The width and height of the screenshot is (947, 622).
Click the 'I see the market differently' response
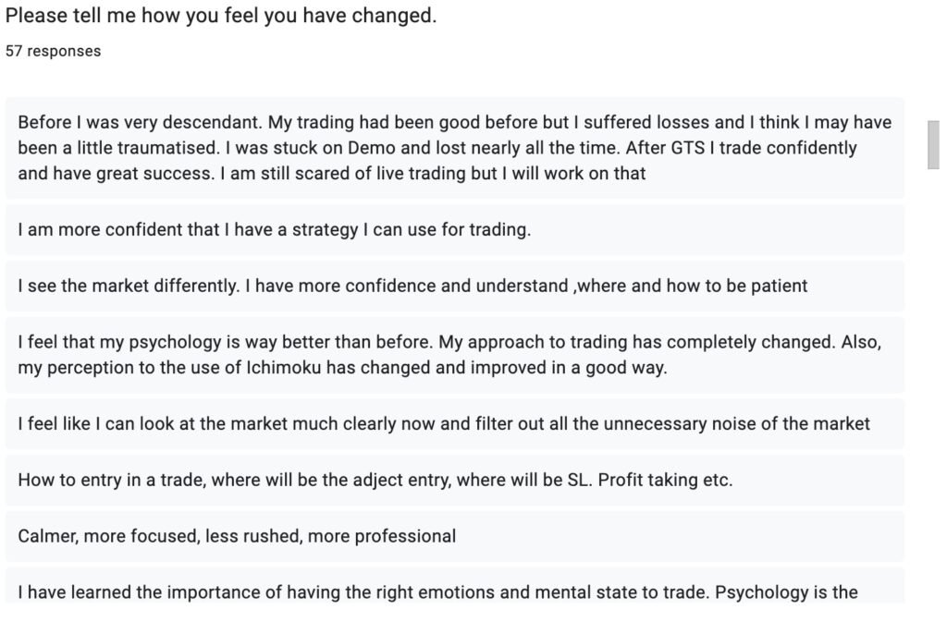tap(455, 286)
